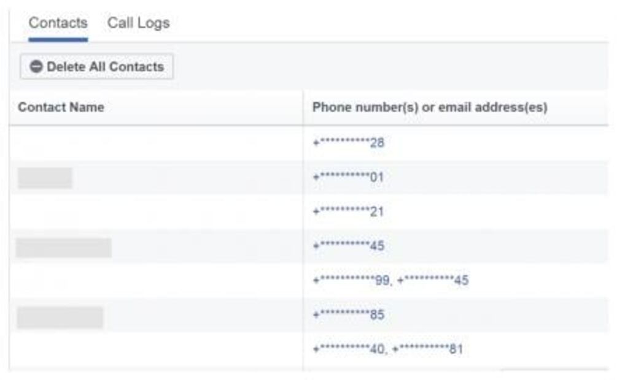617x380 pixels.
Task: Click the Contact Name column header
Action: click(x=61, y=107)
